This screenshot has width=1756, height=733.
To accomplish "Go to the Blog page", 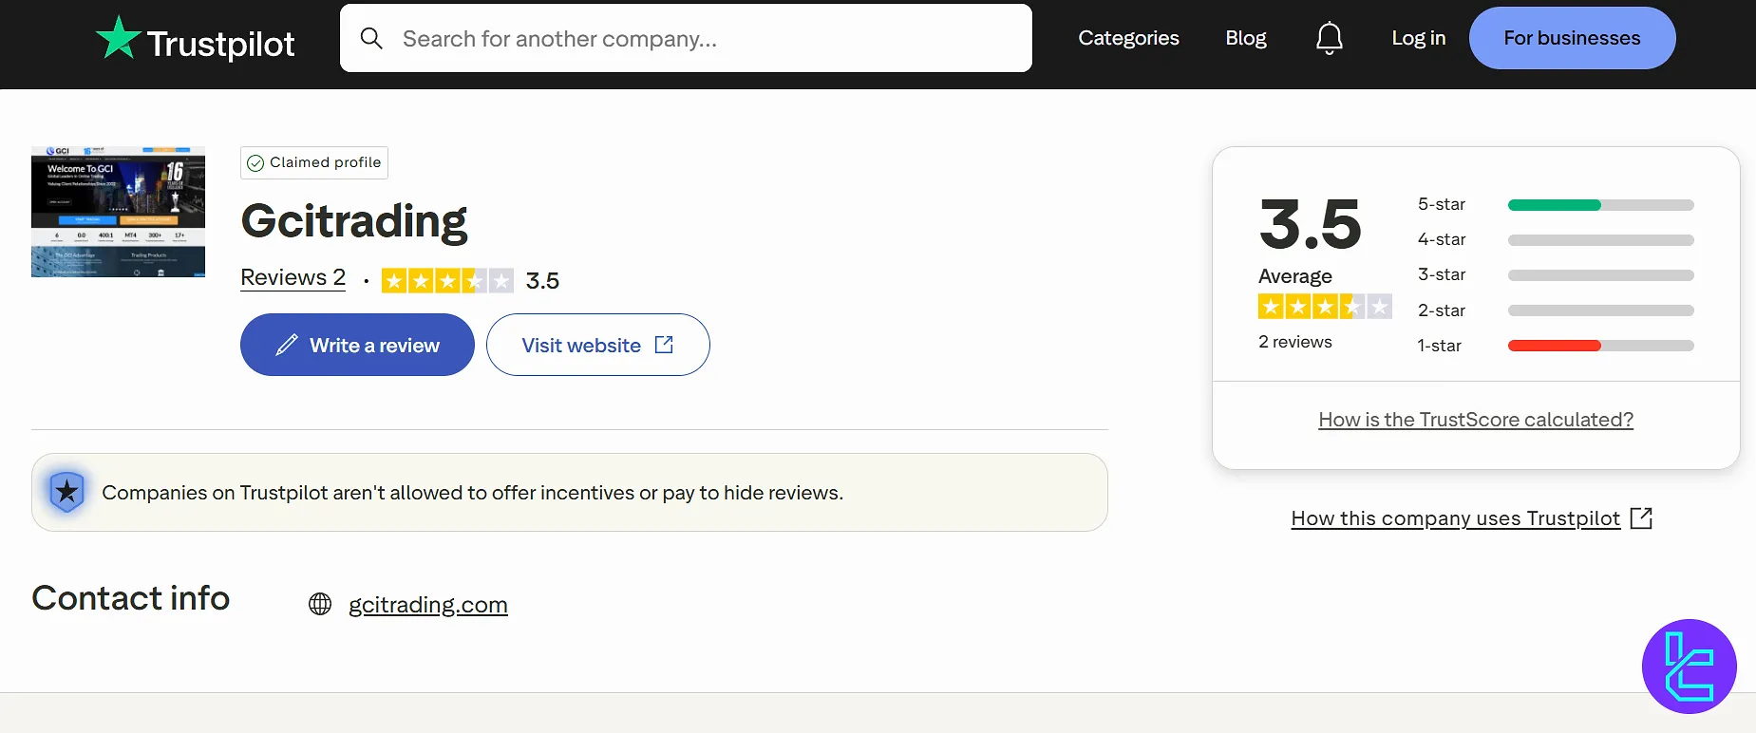I will tap(1245, 38).
